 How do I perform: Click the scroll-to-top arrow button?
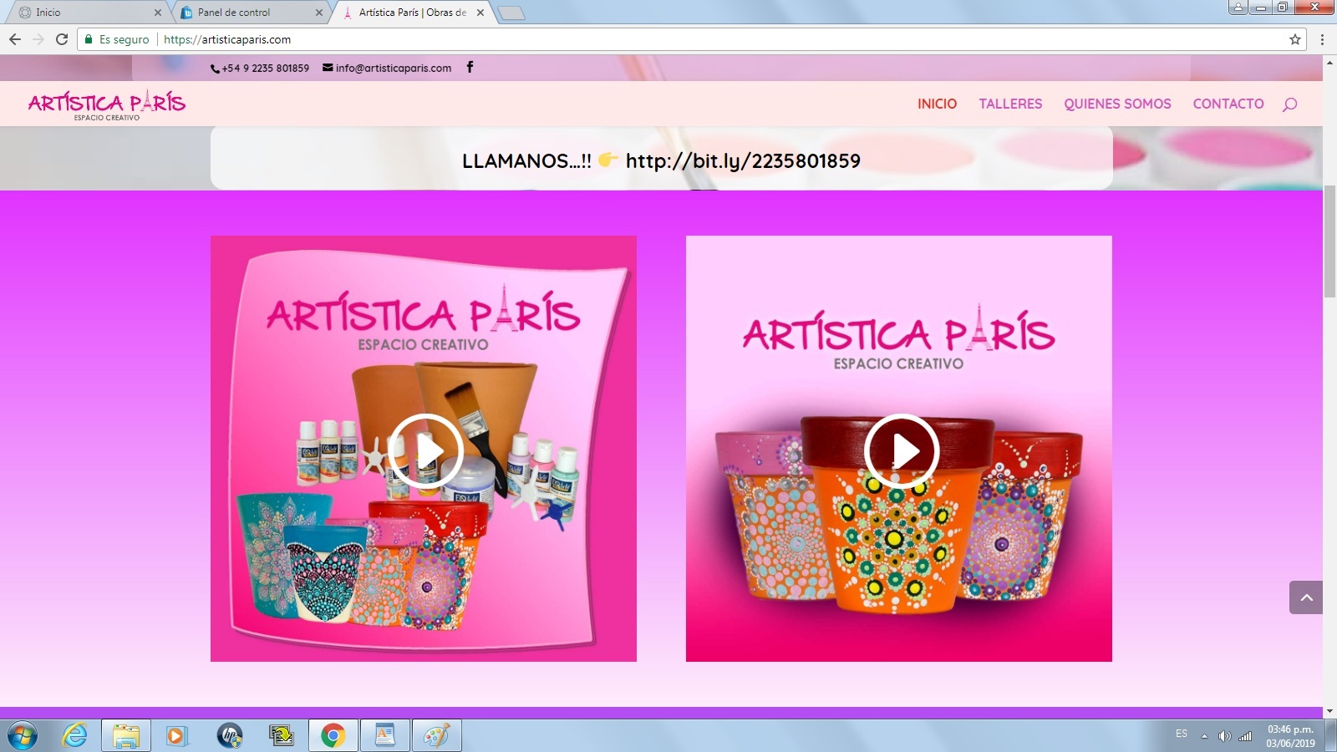1306,597
